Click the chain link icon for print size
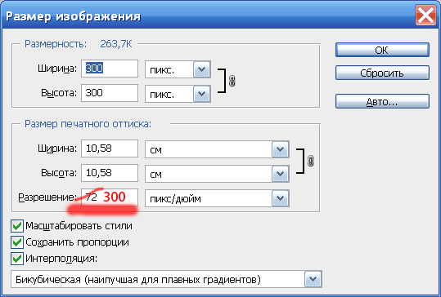The height and width of the screenshot is (297, 441). [x=311, y=161]
